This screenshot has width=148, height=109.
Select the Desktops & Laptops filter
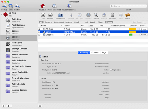(63, 22)
